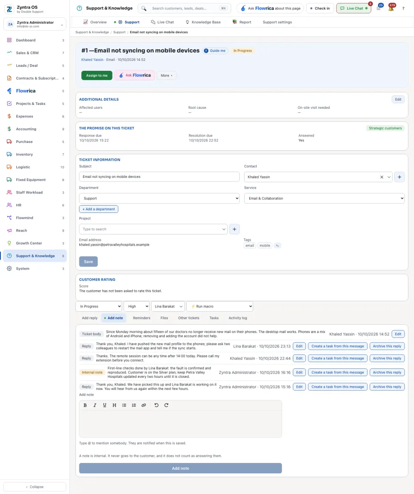The height and width of the screenshot is (494, 414).
Task: Toggle Live Chat availability button
Action: [x=354, y=9]
